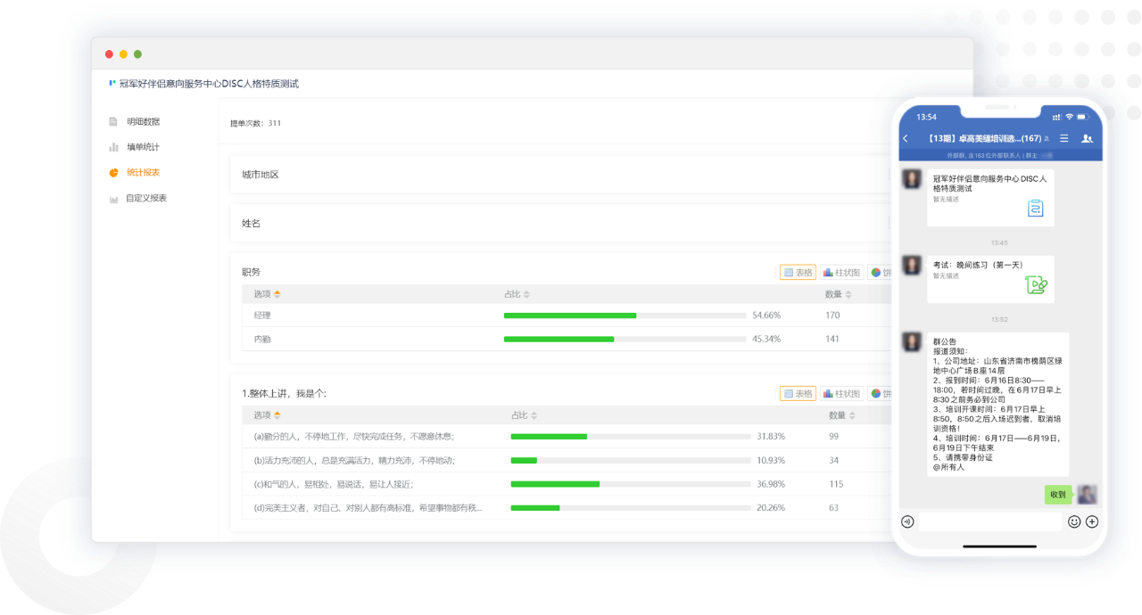
Task: Open the emoji picker in chat
Action: 1074,521
